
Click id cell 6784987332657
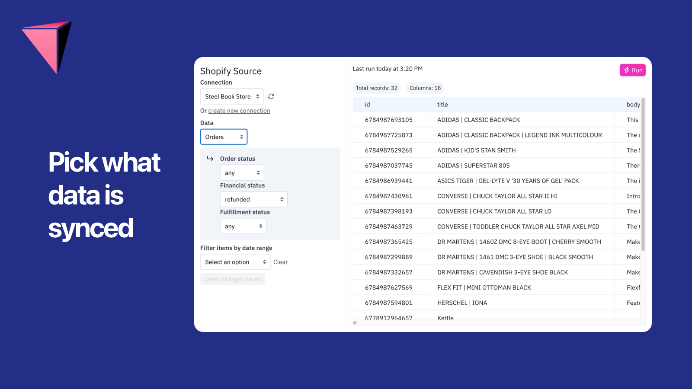point(389,272)
